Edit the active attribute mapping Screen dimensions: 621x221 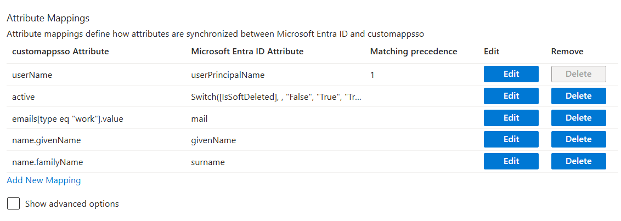click(x=511, y=96)
